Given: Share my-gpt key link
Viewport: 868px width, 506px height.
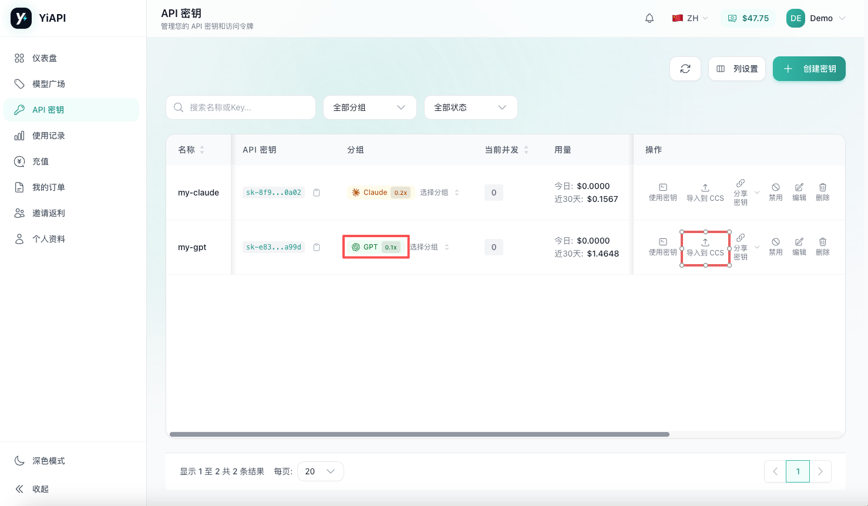Looking at the screenshot, I should tap(741, 247).
